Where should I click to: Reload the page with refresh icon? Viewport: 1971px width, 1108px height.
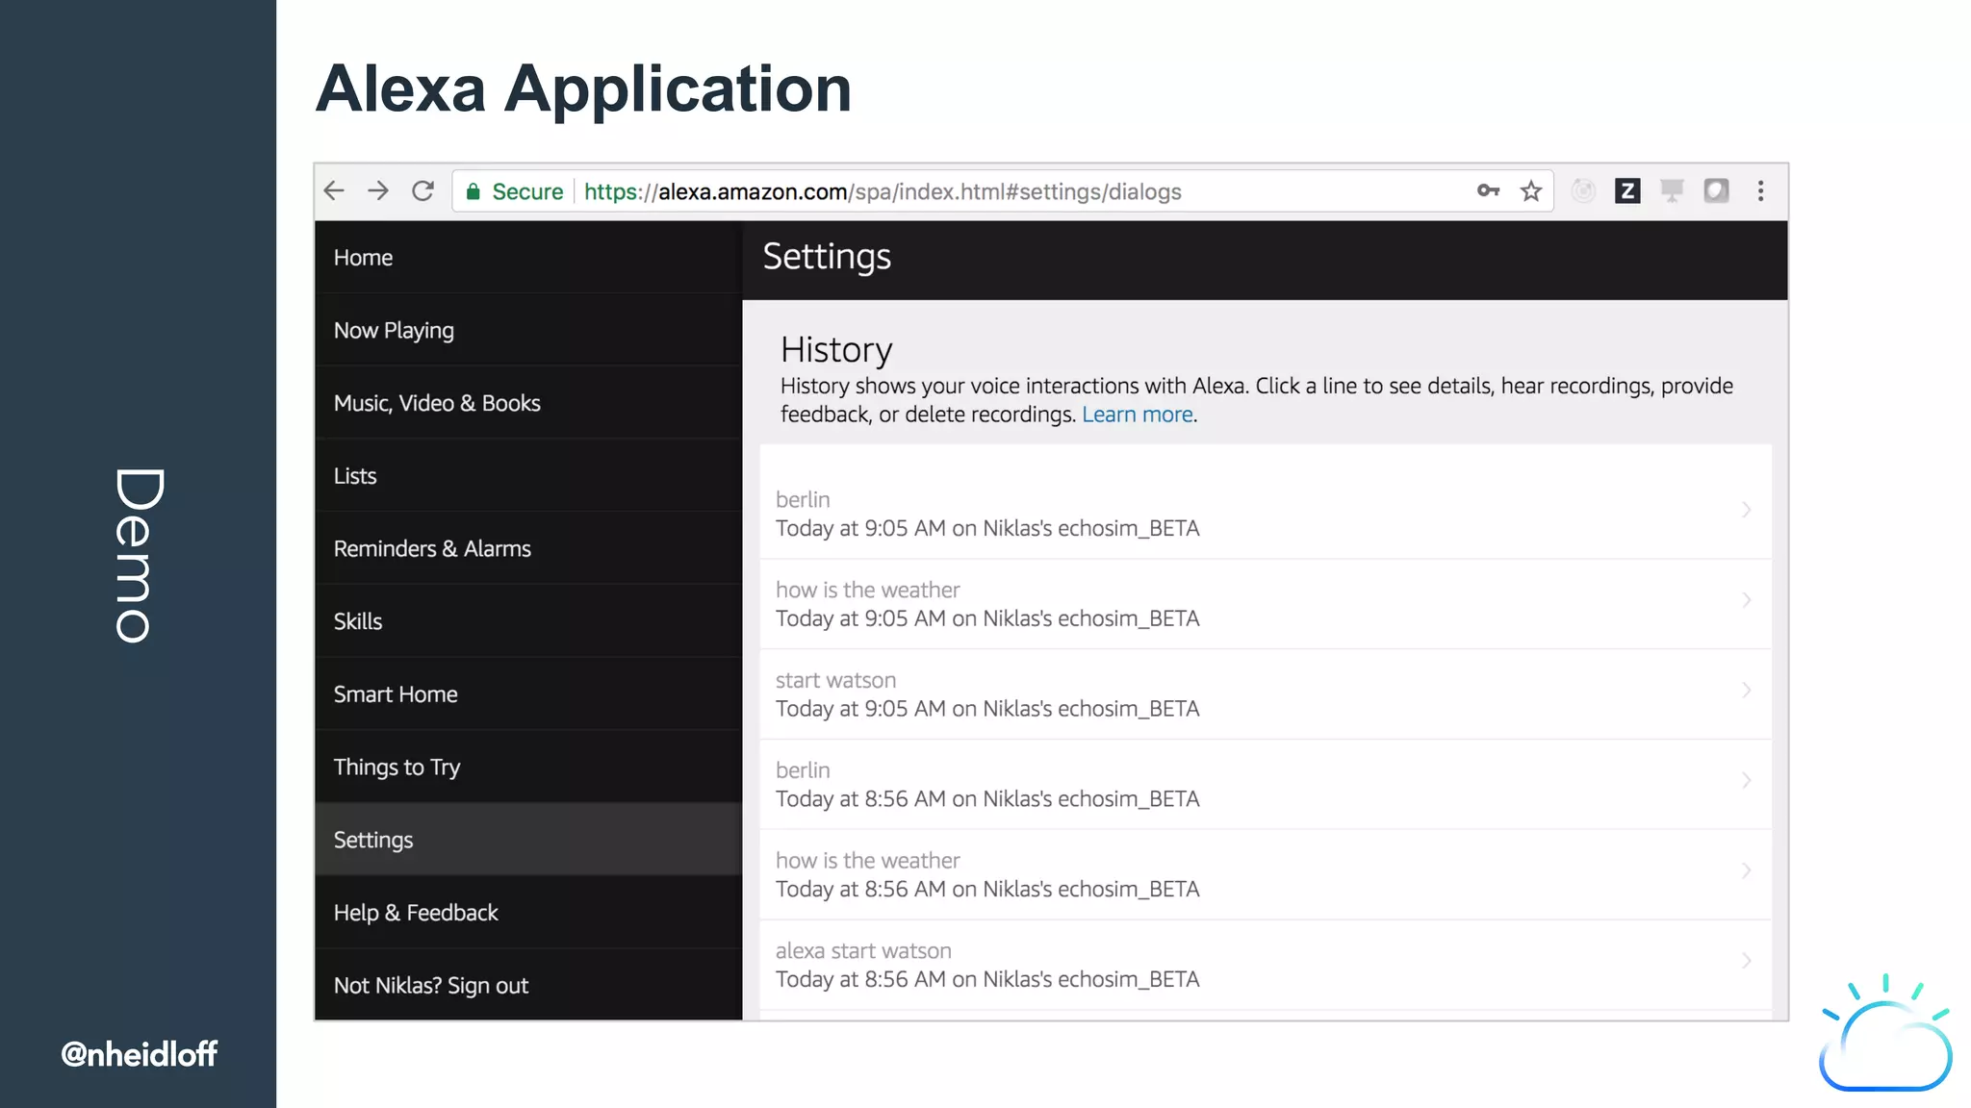pyautogui.click(x=422, y=191)
